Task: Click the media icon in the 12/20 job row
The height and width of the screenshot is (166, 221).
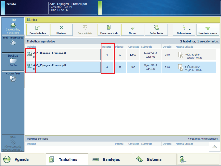Action: pyautogui.click(x=180, y=55)
